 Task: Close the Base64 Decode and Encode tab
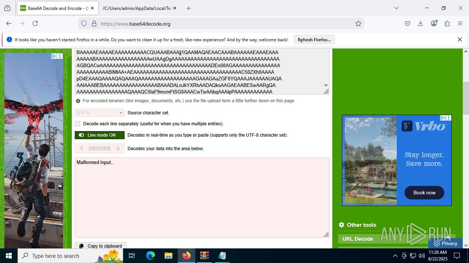point(92,8)
